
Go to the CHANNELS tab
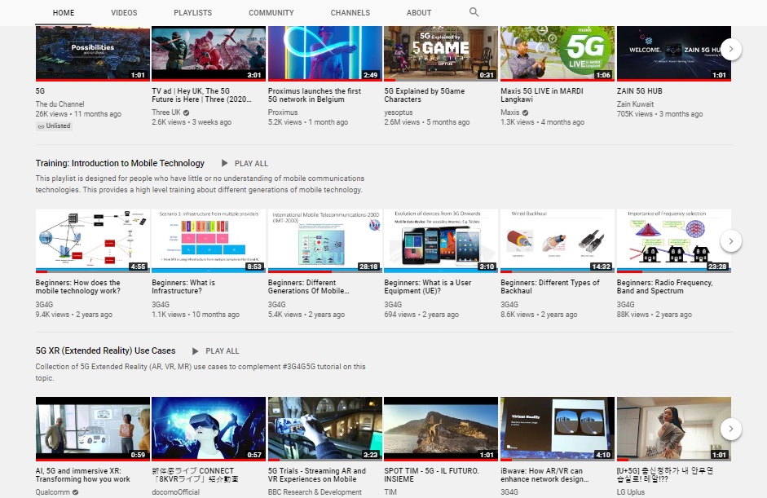point(350,13)
